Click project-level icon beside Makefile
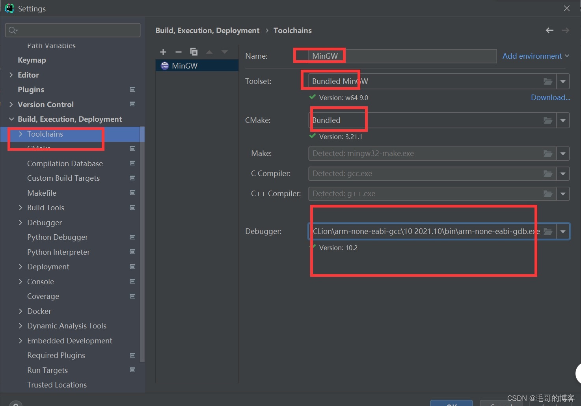This screenshot has width=581, height=406. 133,193
